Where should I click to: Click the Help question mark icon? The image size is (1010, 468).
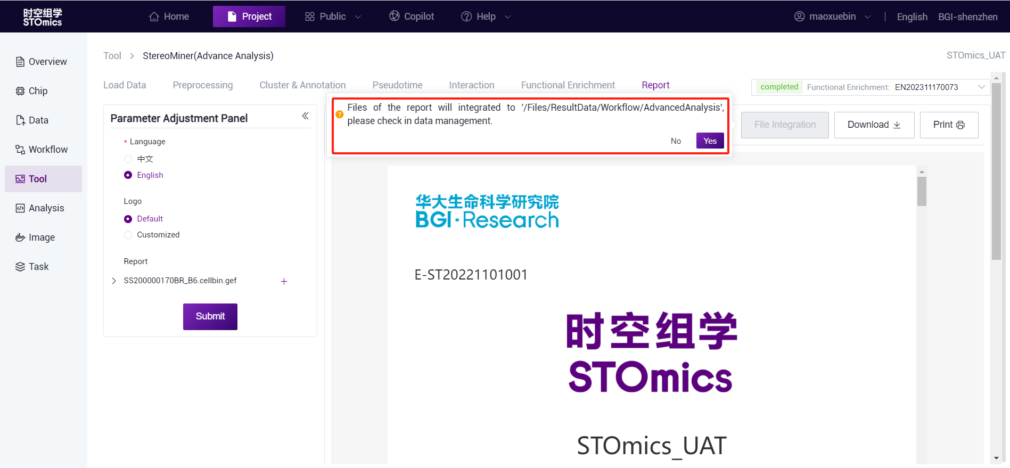click(x=466, y=17)
